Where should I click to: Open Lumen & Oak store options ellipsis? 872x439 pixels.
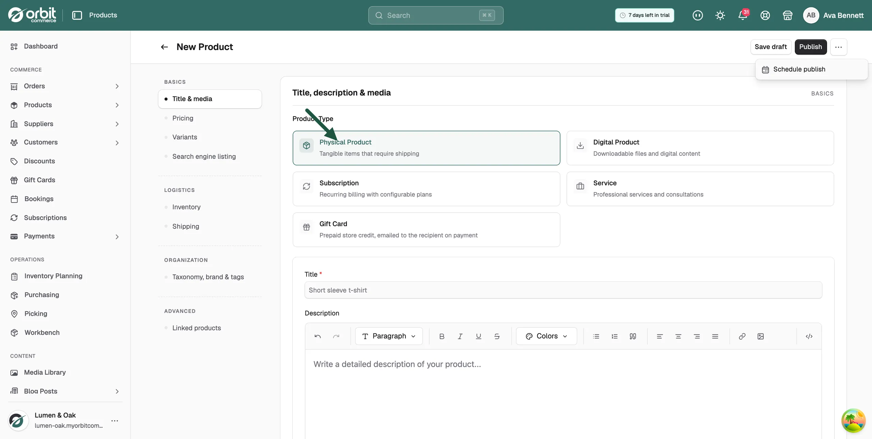(x=115, y=421)
